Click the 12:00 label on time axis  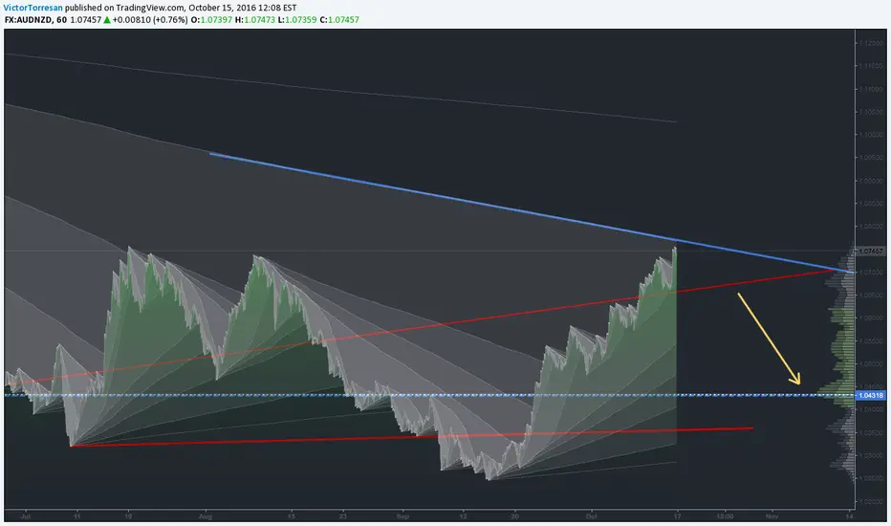(725, 516)
